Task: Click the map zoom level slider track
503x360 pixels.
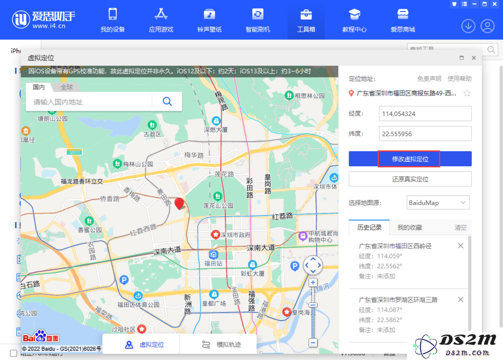Action: [x=313, y=313]
